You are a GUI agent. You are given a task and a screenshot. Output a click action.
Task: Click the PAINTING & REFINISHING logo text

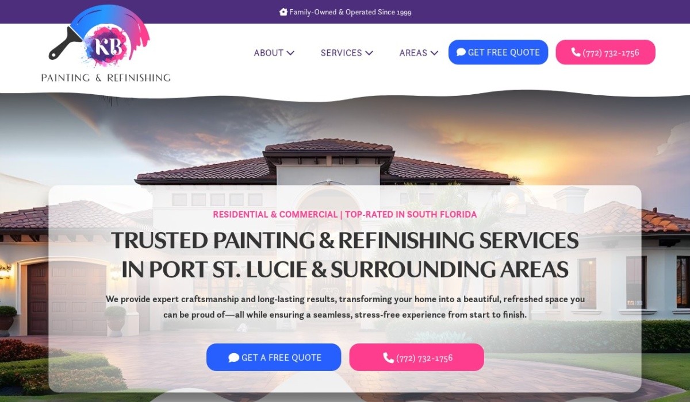[106, 78]
